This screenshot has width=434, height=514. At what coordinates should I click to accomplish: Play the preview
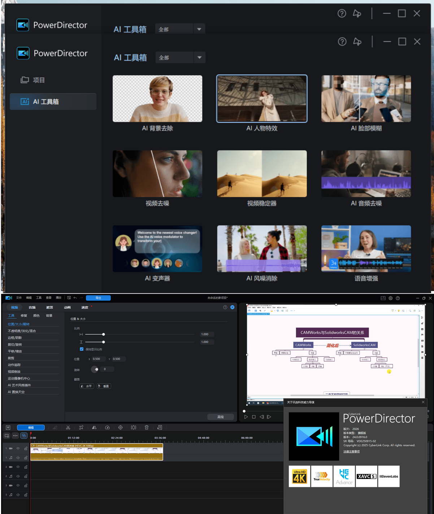[246, 417]
